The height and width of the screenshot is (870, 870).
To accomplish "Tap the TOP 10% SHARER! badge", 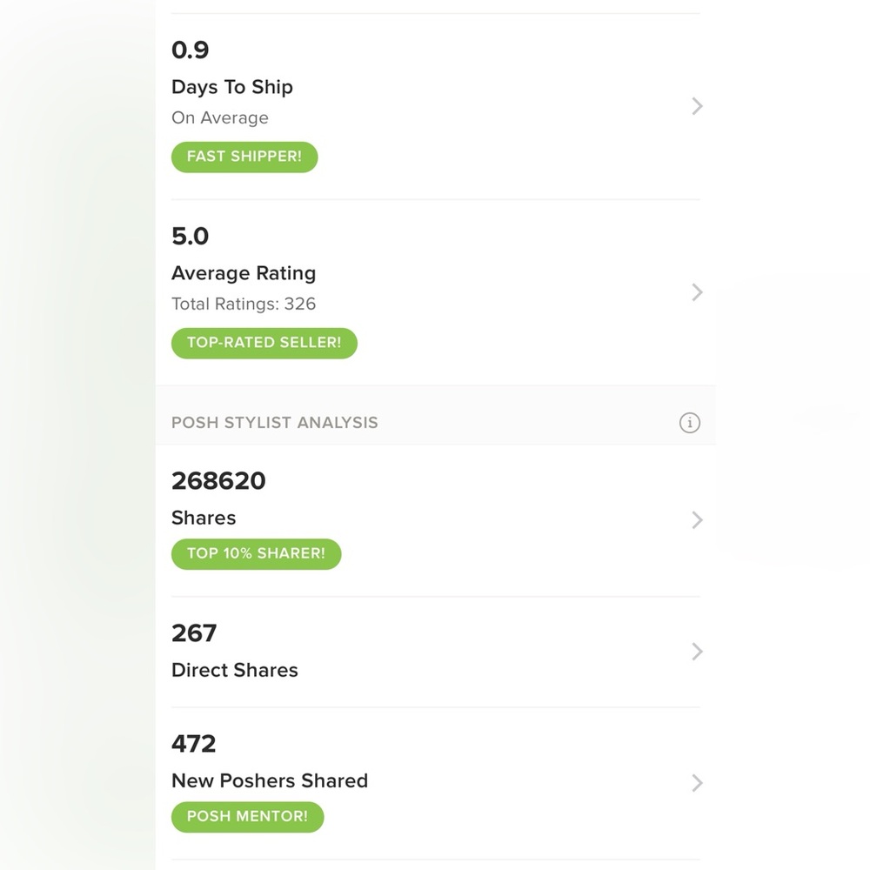I will pyautogui.click(x=256, y=553).
